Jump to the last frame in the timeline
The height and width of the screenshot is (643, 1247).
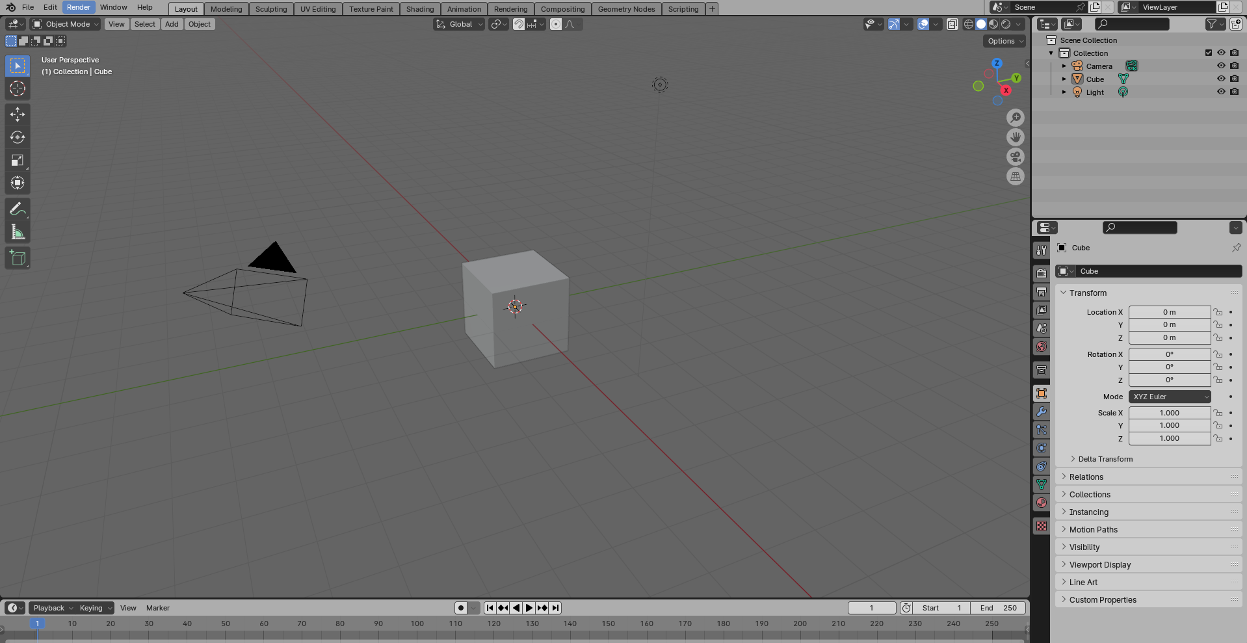[555, 608]
